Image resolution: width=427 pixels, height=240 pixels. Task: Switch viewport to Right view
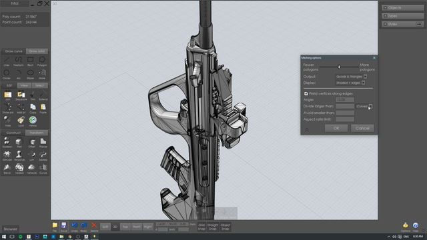tap(148, 227)
